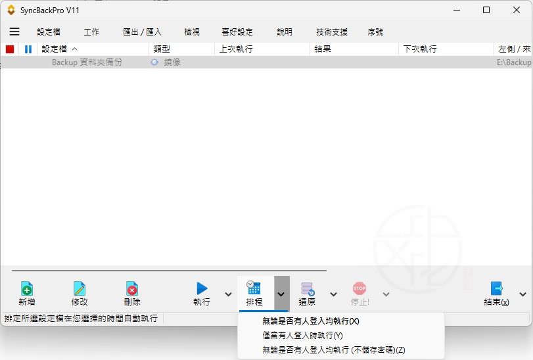The width and height of the screenshot is (533, 360).
Task: Expand the 執行 (Run) dropdown arrow
Action: pos(228,294)
